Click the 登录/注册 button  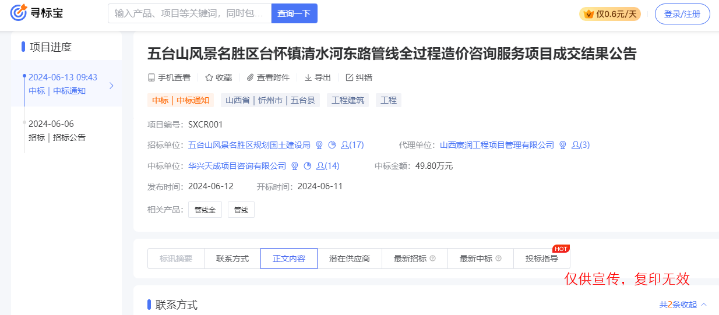(682, 14)
